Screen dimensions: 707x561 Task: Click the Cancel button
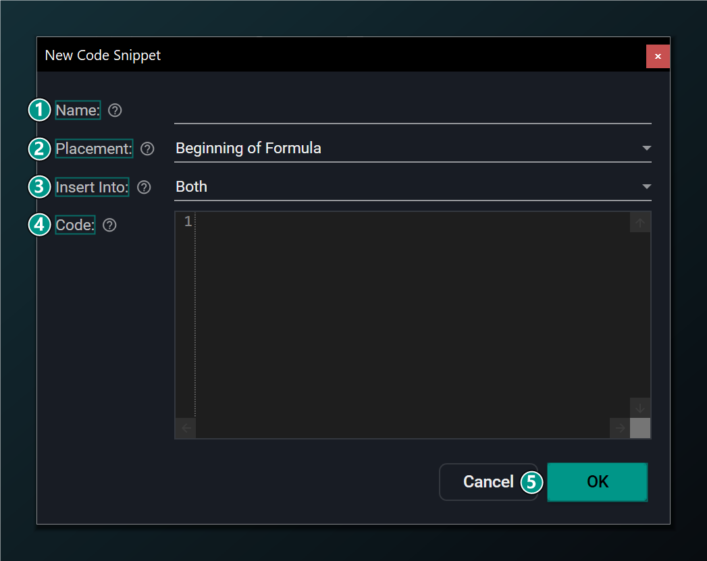pyautogui.click(x=488, y=482)
